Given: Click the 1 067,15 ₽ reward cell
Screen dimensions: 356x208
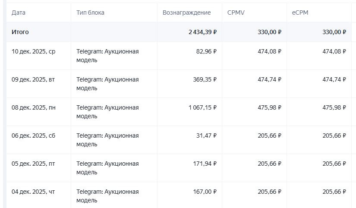Looking at the screenshot, I should pyautogui.click(x=202, y=108).
